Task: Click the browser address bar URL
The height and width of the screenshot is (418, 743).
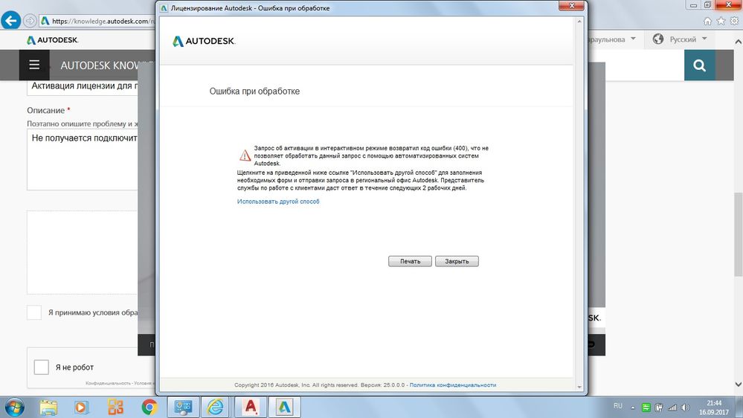Action: (97, 21)
